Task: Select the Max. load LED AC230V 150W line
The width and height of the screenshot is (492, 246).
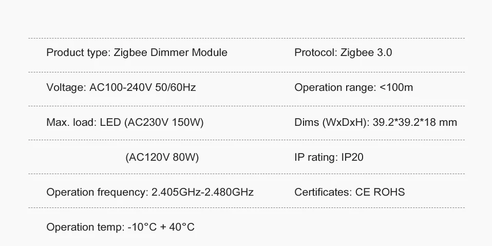Action: tap(125, 122)
